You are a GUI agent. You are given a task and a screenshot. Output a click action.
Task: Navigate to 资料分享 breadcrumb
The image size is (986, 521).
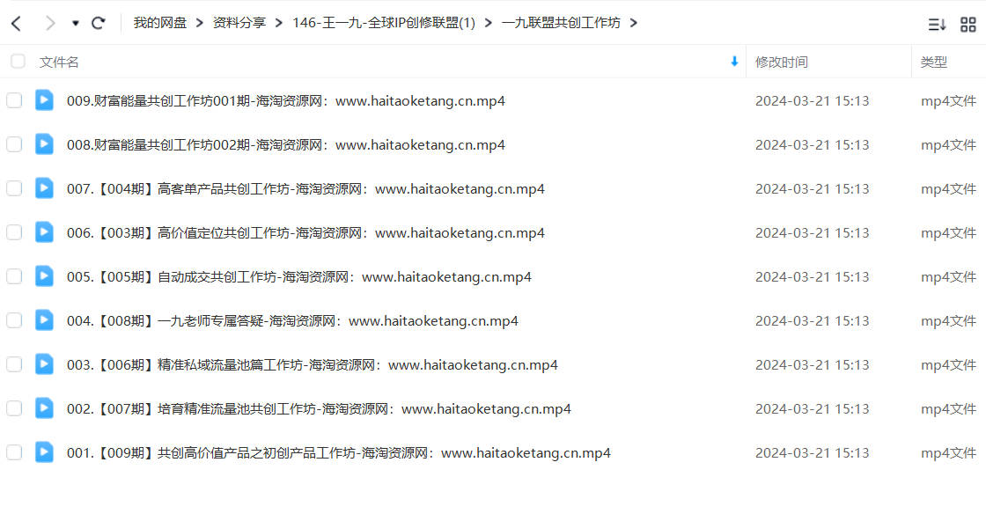(x=239, y=23)
